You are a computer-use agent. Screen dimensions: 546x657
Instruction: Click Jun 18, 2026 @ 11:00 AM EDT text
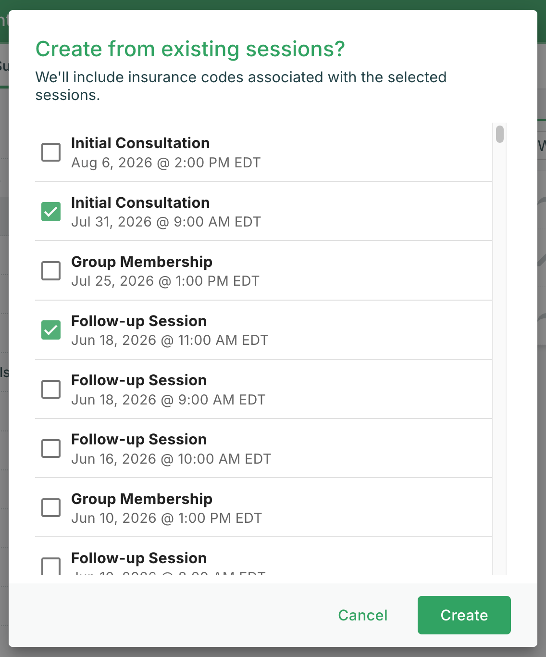(x=170, y=340)
